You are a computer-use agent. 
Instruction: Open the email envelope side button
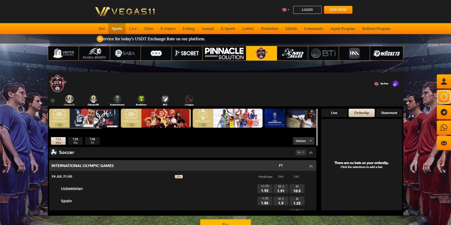[x=444, y=143]
